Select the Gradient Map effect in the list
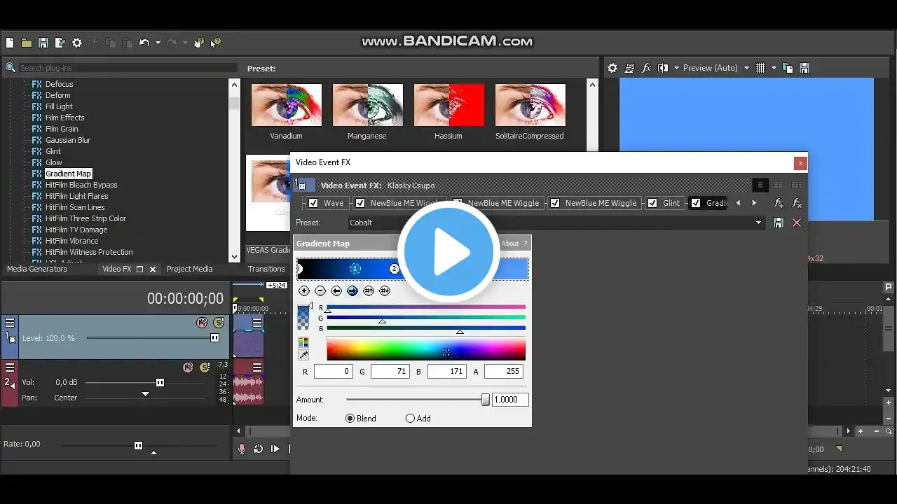Screen dimensions: 897x504 click(68, 174)
